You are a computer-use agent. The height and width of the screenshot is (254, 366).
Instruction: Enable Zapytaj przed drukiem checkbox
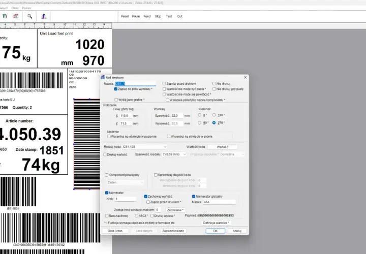tap(164, 83)
